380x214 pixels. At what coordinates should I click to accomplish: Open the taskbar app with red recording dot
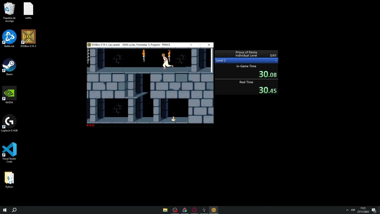pos(175,210)
